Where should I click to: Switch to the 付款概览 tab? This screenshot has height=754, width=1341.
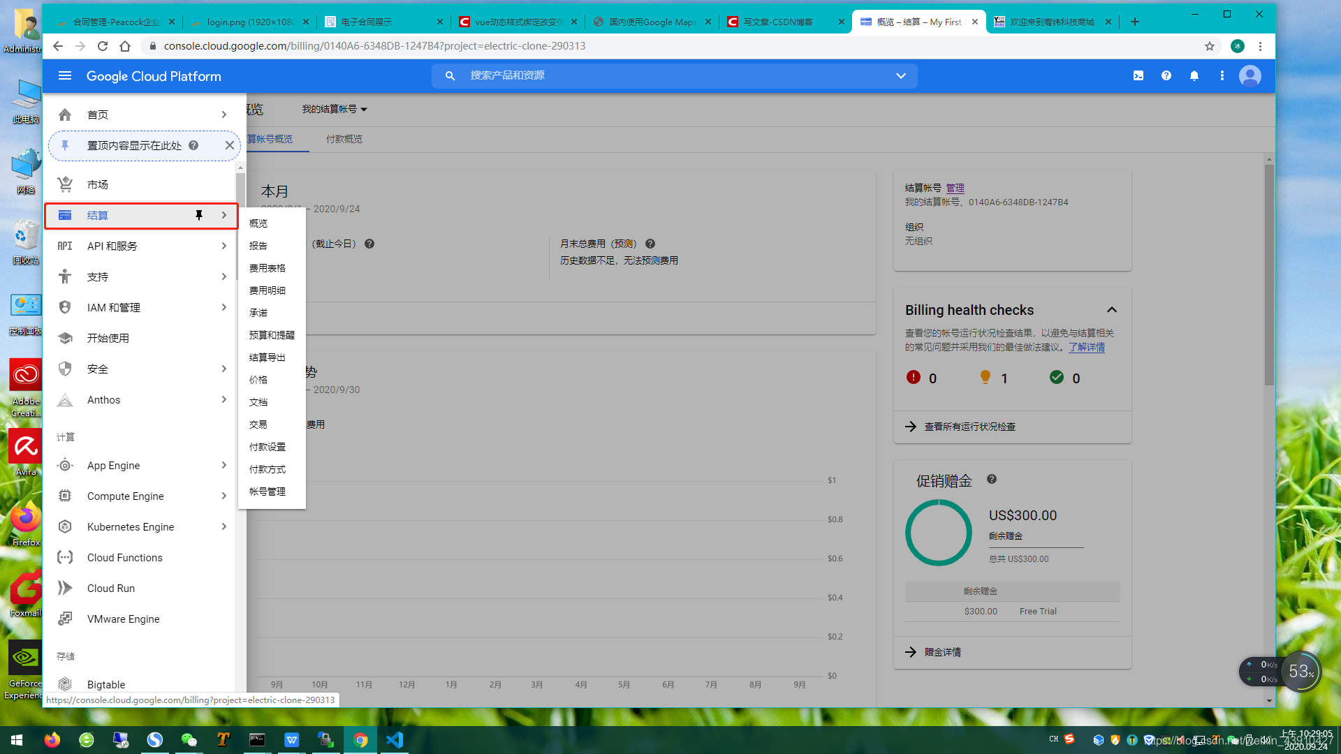[x=344, y=139]
